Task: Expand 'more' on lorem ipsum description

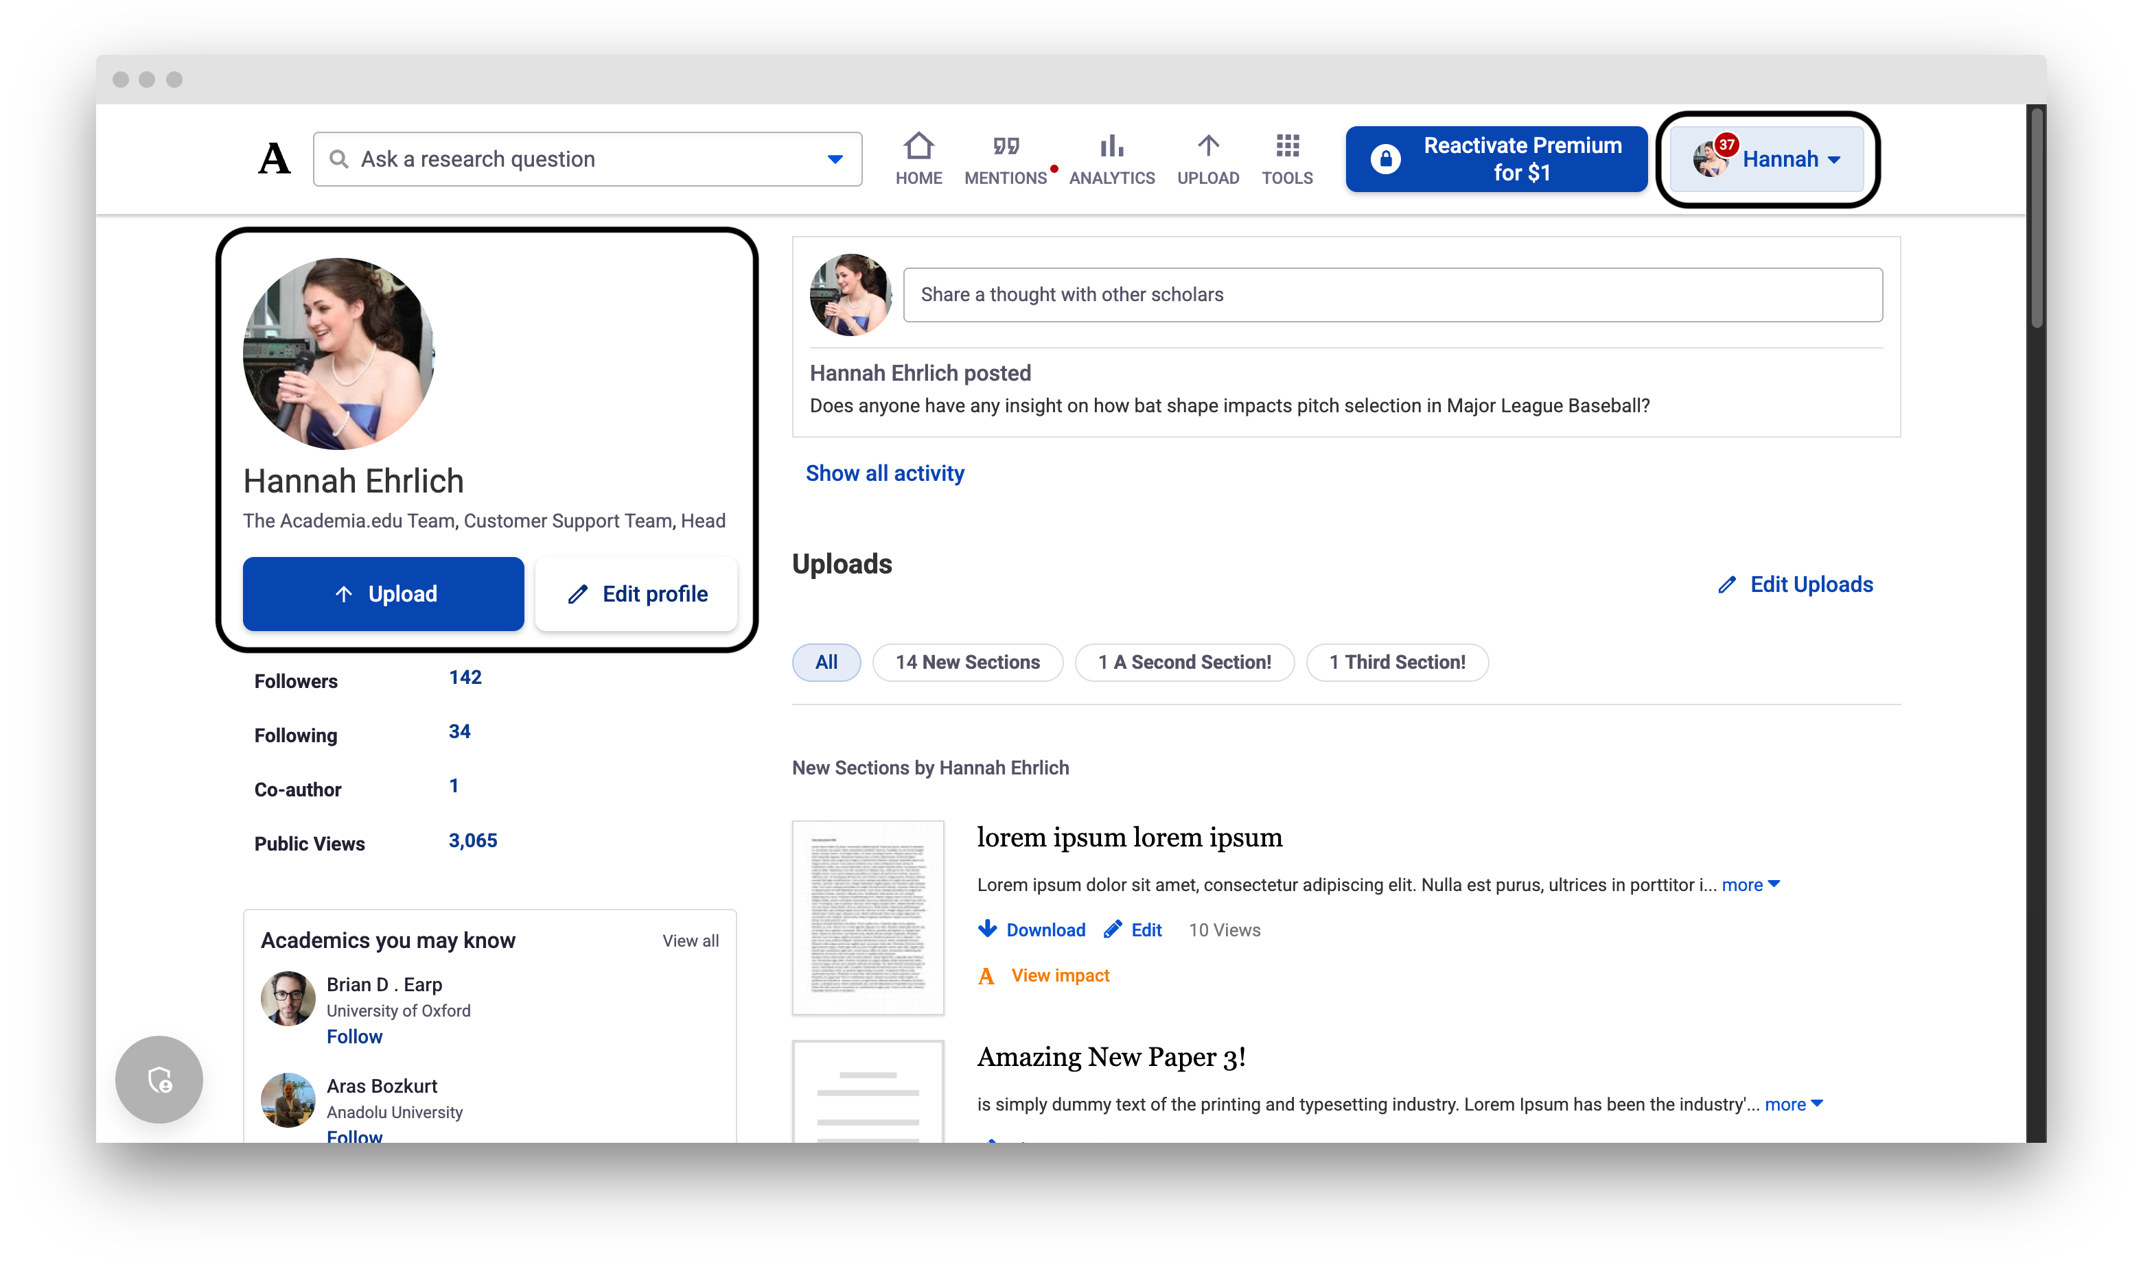Action: point(1750,885)
